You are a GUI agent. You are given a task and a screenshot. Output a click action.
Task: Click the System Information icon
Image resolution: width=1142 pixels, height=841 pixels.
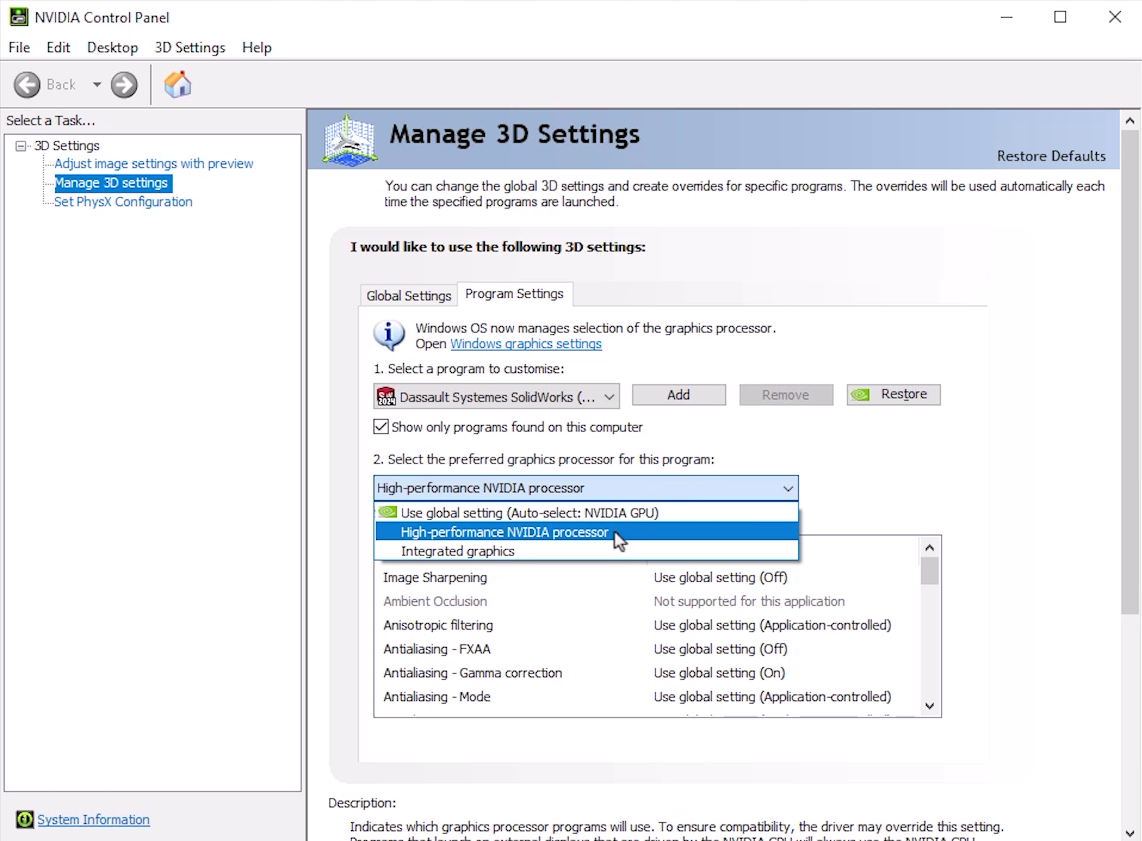pos(24,820)
